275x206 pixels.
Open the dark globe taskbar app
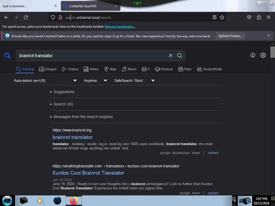[x=57, y=201]
